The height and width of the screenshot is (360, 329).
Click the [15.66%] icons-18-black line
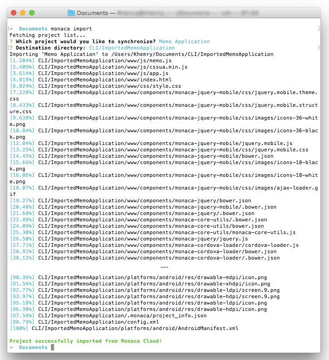[x=164, y=165]
